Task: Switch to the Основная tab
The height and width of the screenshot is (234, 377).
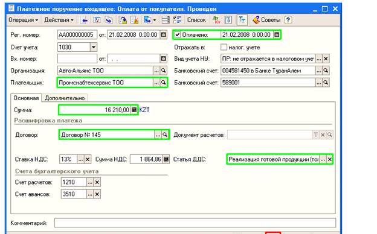Action: [26, 98]
